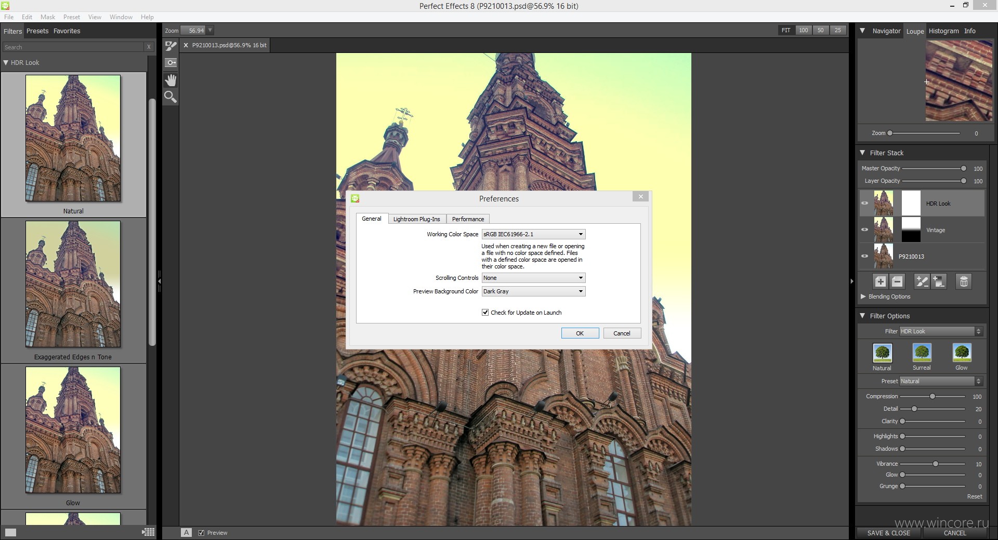Collapse the left panel handle
The height and width of the screenshot is (540, 998).
[159, 281]
